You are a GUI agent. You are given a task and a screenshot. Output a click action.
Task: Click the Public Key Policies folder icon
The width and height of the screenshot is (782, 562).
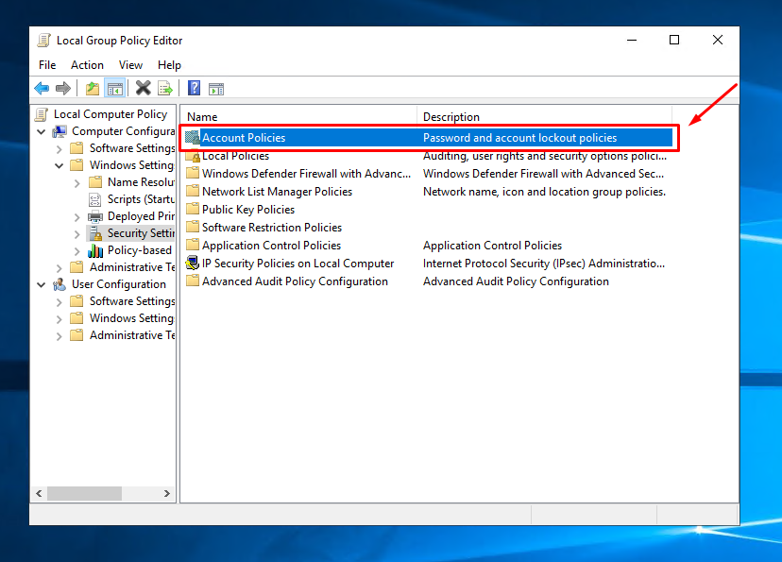193,210
